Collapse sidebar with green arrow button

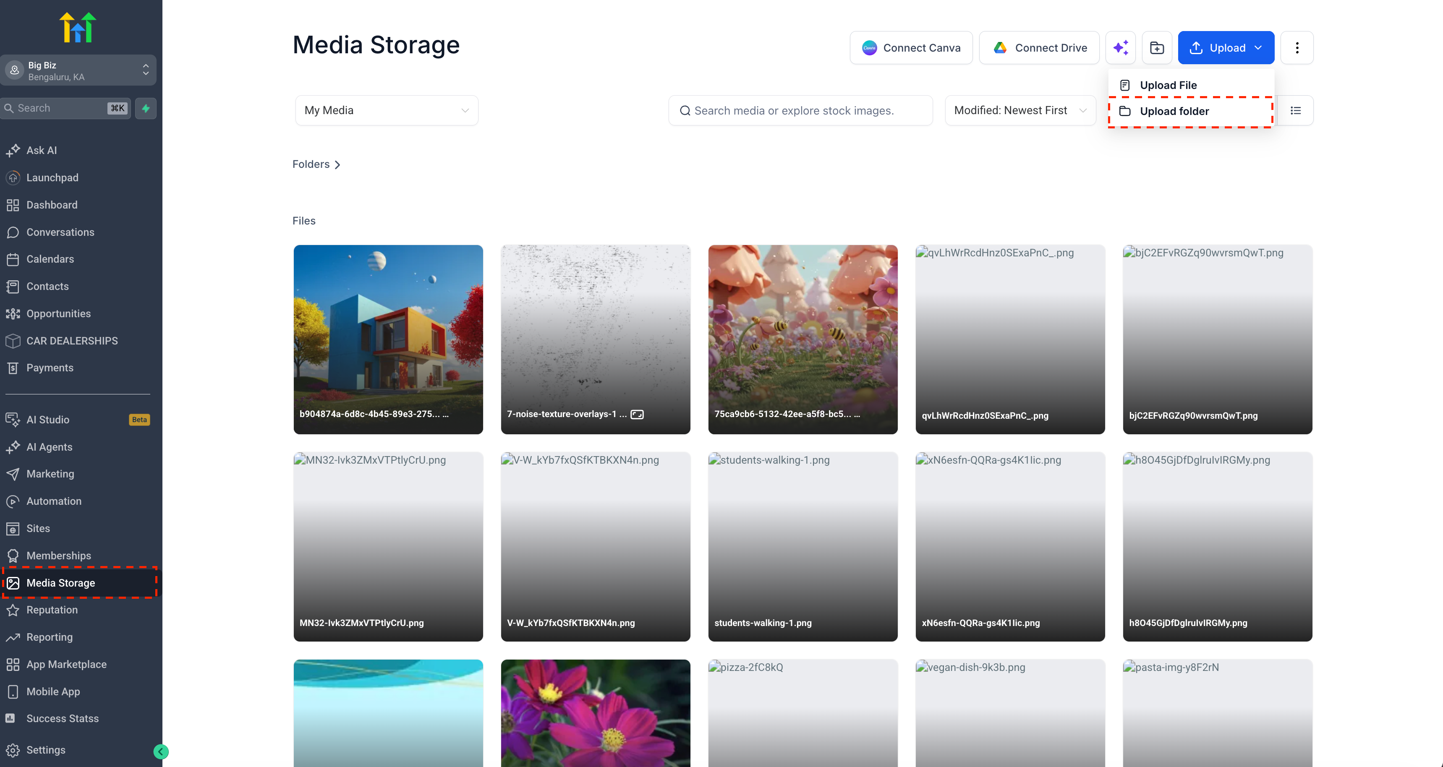pyautogui.click(x=161, y=751)
